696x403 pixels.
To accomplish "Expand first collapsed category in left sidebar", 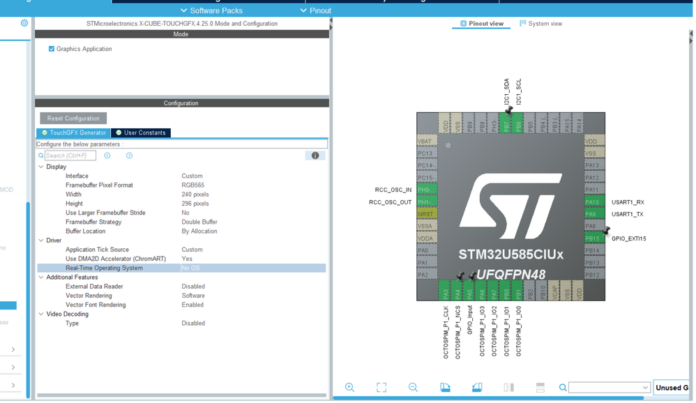I will 13,349.
